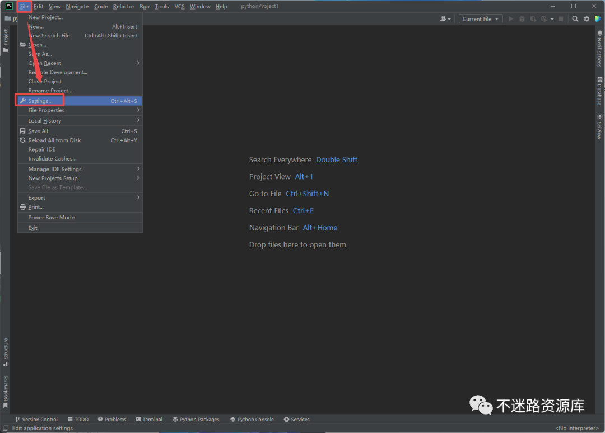The height and width of the screenshot is (433, 605).
Task: Select Repair IDE menu entry
Action: (80, 149)
